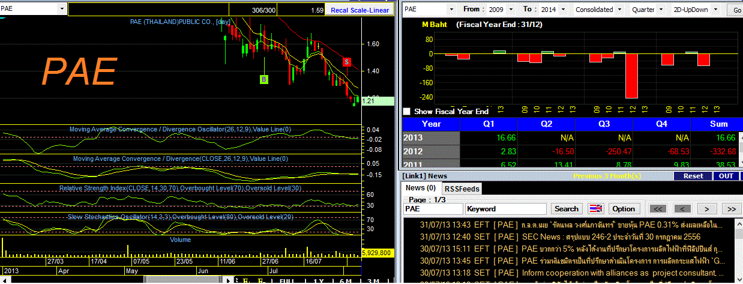Open news Option settings
The height and width of the screenshot is (284, 743).
(x=624, y=208)
